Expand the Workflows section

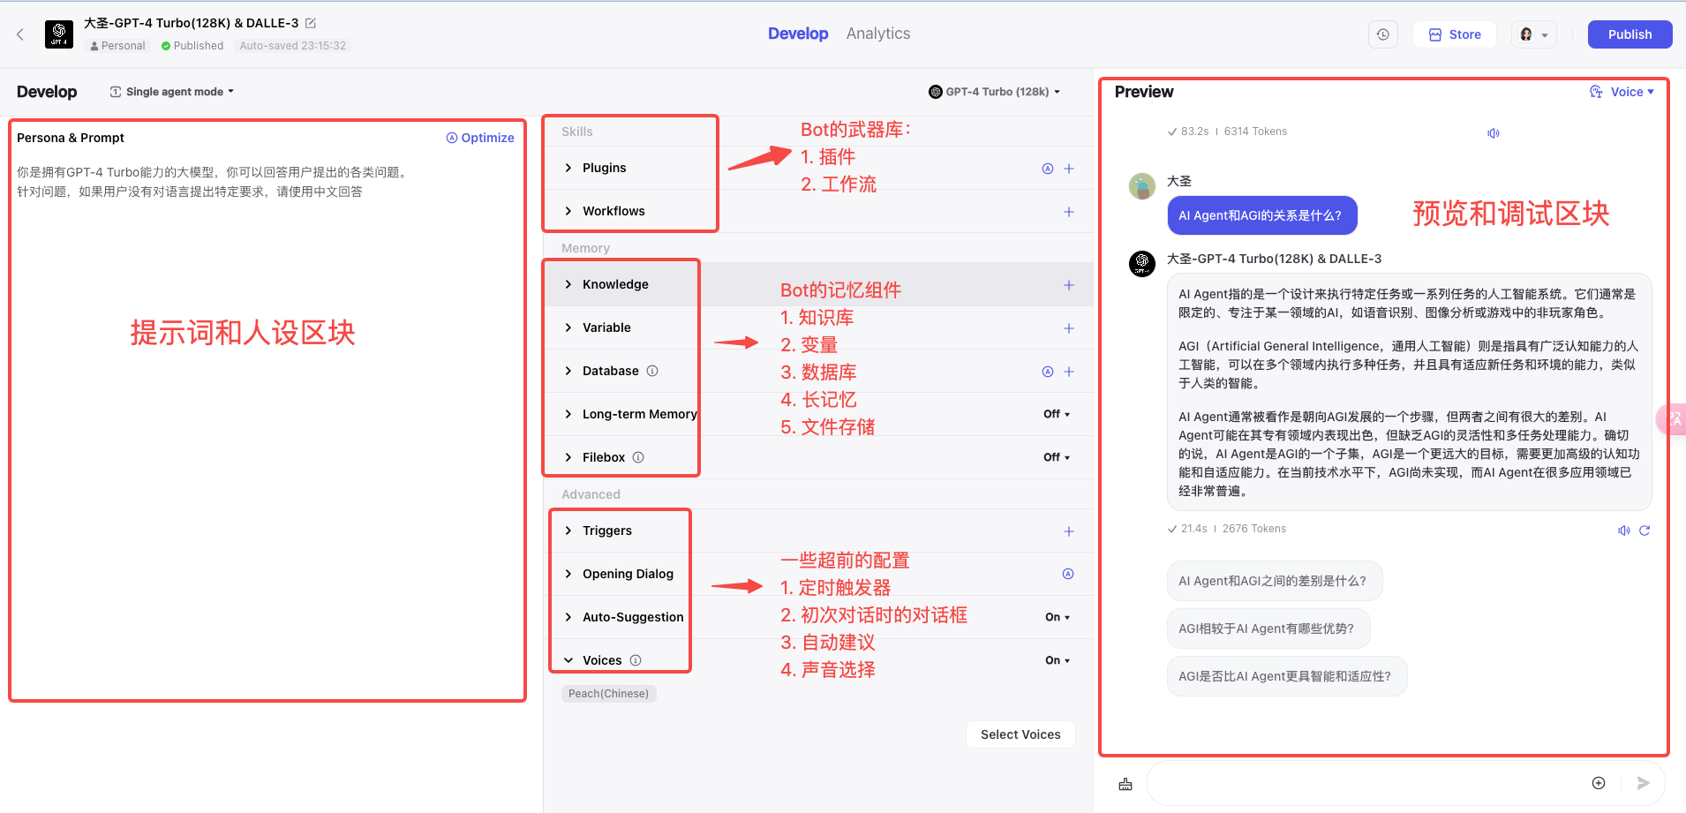568,211
